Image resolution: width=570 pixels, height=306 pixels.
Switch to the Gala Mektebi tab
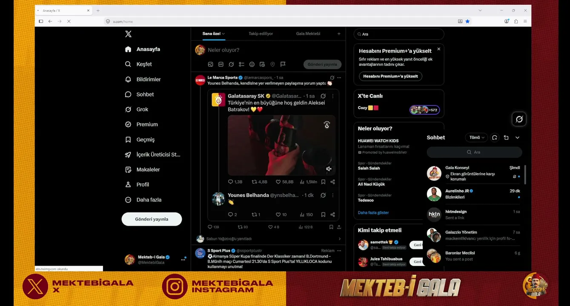[308, 34]
